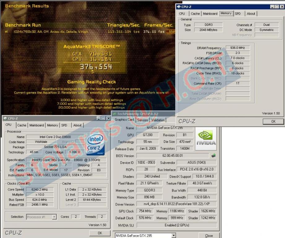
Task: Click the BIOS save chip icon in GPU-Z
Action: tap(214, 156)
